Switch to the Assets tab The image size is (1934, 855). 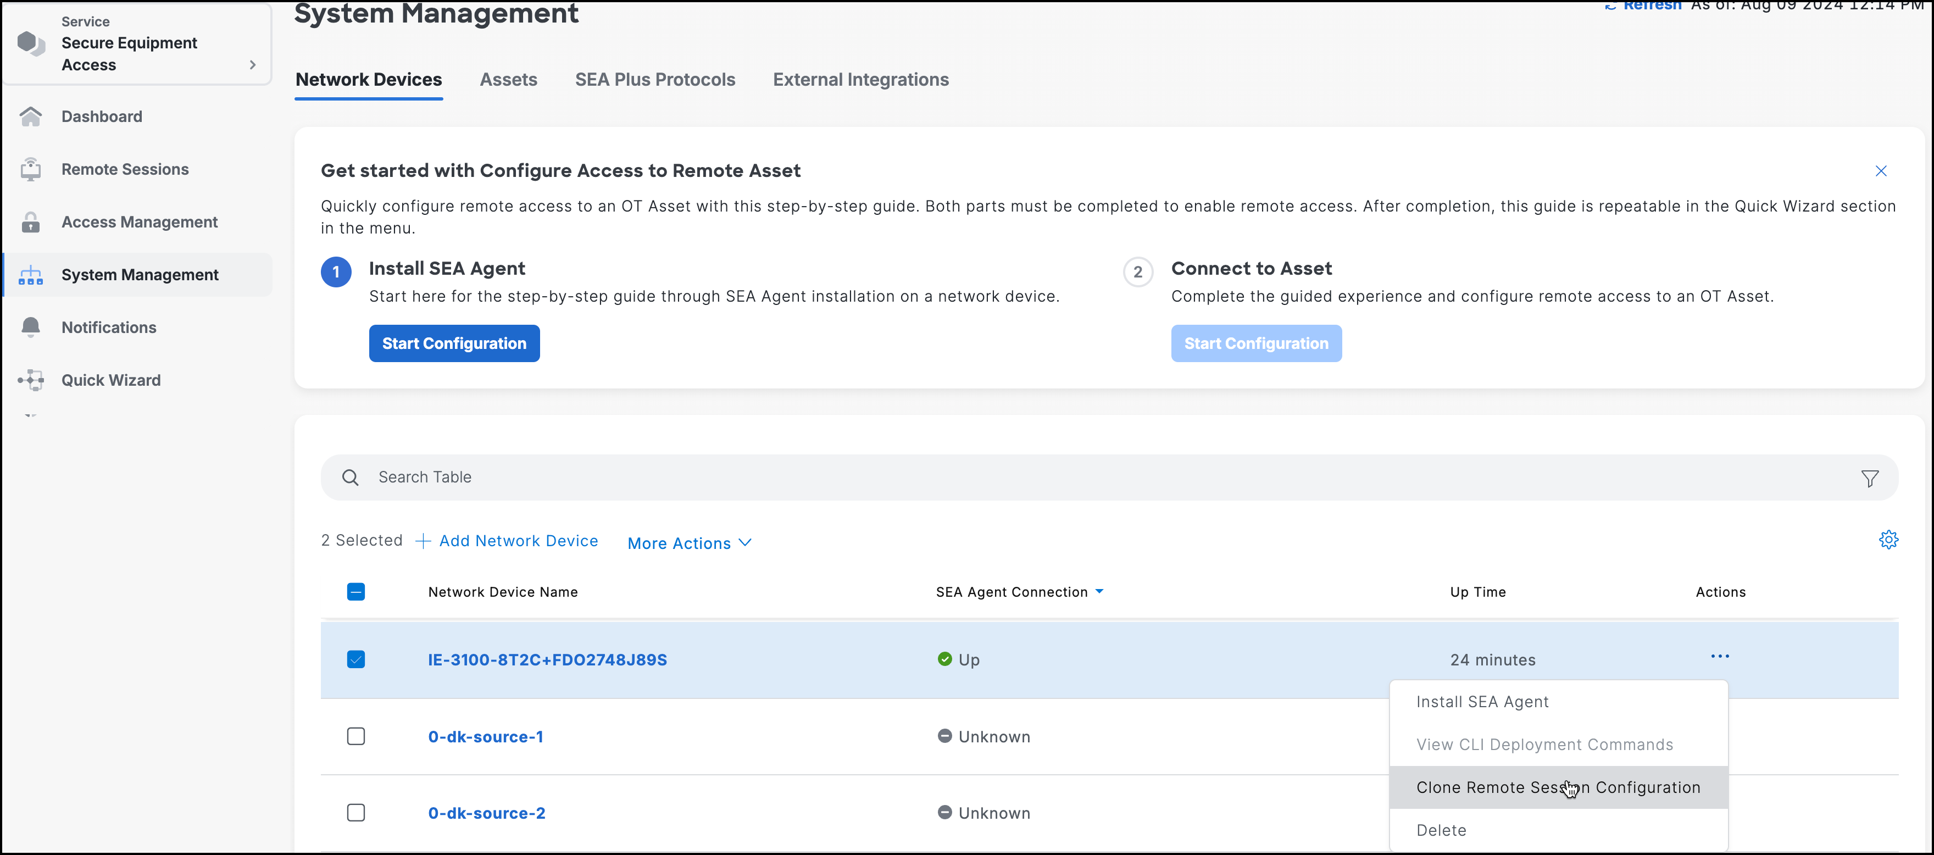pyautogui.click(x=508, y=79)
